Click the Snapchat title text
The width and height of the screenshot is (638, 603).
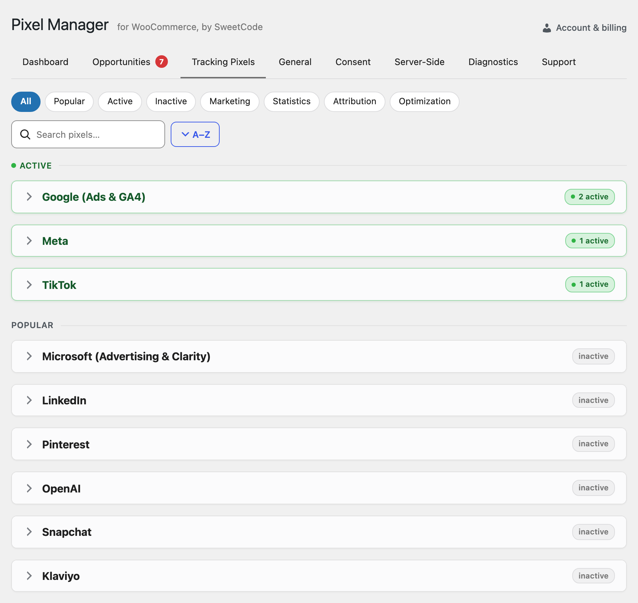[67, 532]
